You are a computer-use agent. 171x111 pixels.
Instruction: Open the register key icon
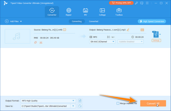tap(136, 3)
